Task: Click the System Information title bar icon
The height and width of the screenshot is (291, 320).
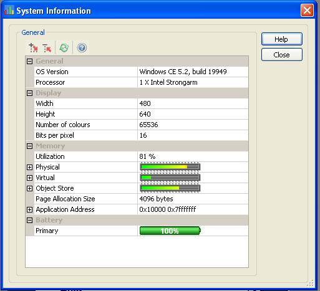Action: click(x=9, y=10)
